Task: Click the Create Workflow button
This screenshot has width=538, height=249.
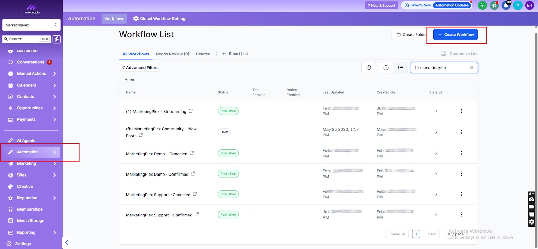Action: (456, 34)
